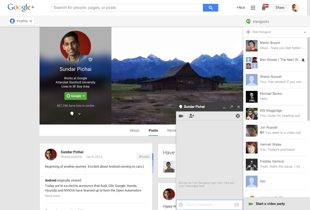Click Sundar Pichai's avatar on the post

(51, 155)
